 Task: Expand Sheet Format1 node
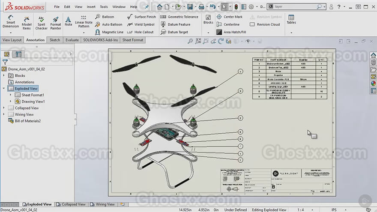tap(11, 95)
